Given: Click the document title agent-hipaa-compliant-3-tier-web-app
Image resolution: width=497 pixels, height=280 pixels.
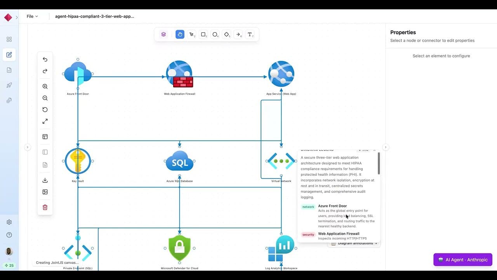Looking at the screenshot, I should [x=94, y=16].
